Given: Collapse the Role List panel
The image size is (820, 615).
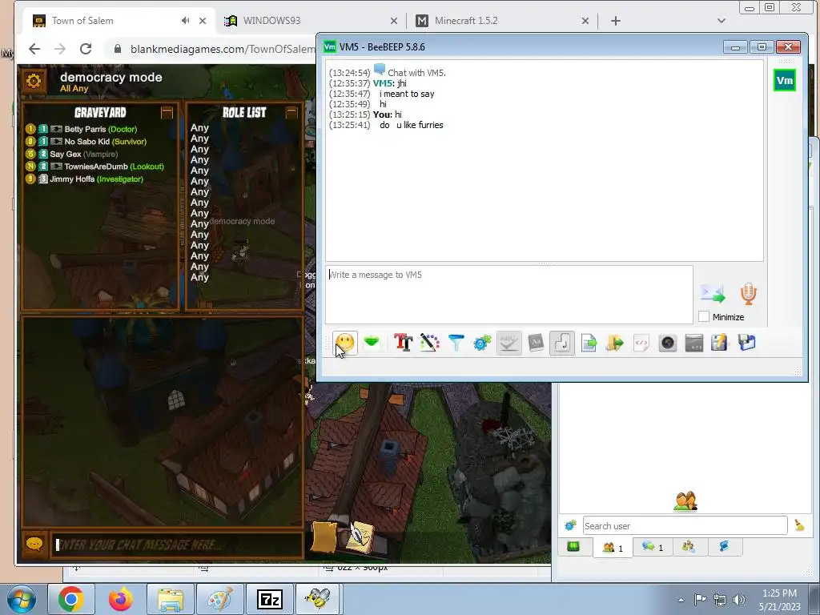Looking at the screenshot, I should pos(291,112).
